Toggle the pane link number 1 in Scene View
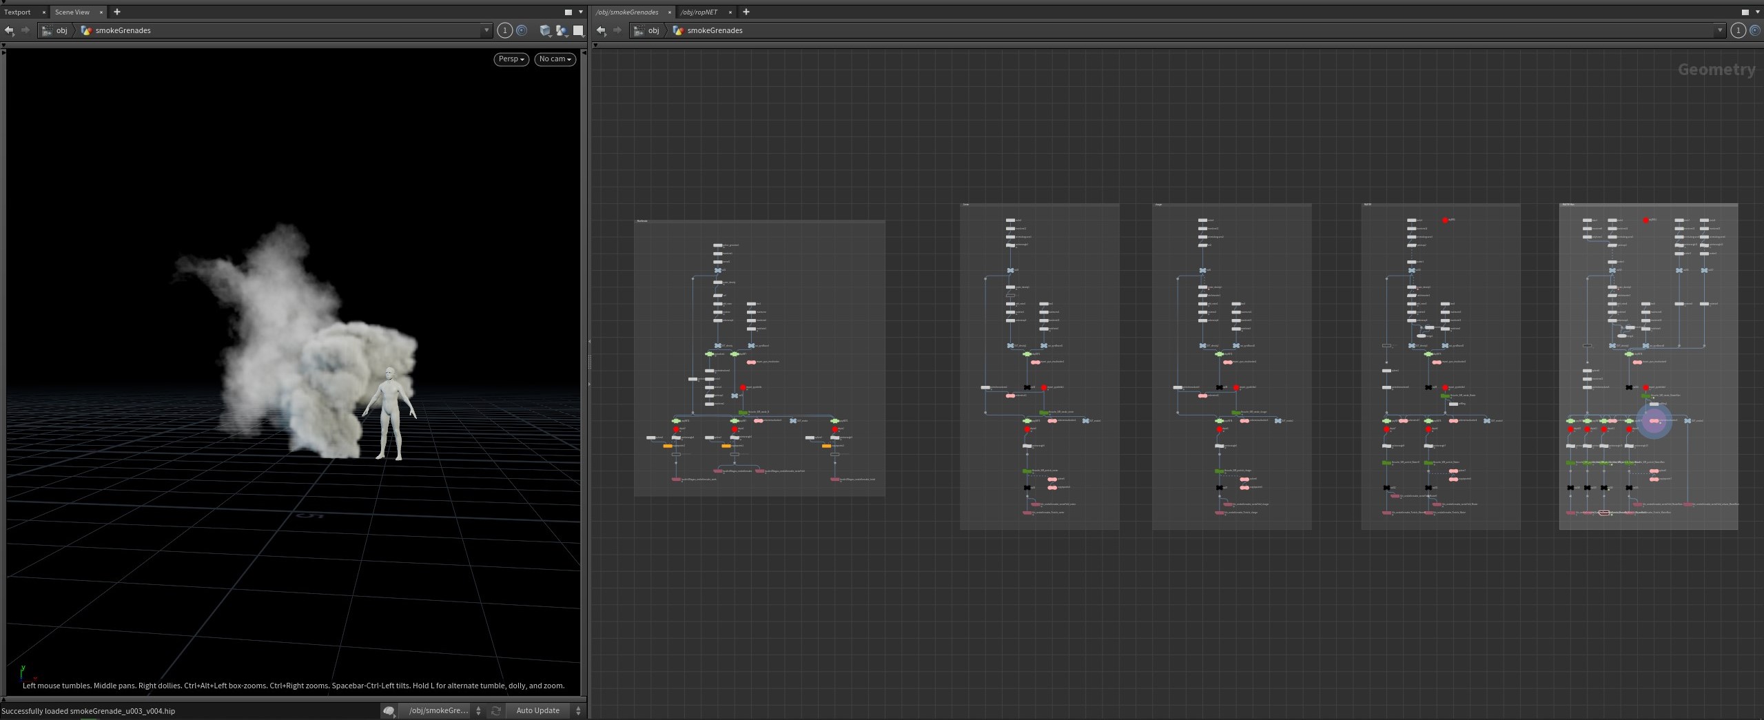Screen dimensions: 1764x720 click(504, 30)
